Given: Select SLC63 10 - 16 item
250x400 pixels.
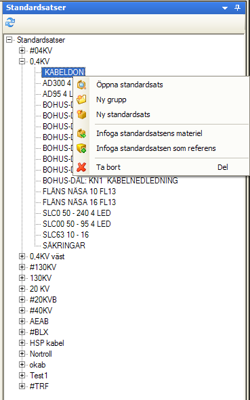Looking at the screenshot, I should point(66,235).
